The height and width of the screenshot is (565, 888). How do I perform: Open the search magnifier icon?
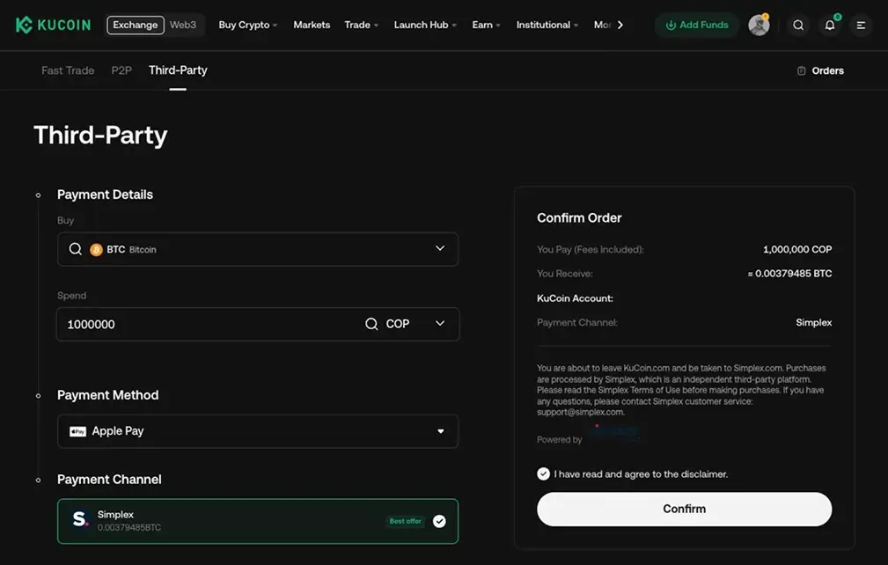click(798, 25)
